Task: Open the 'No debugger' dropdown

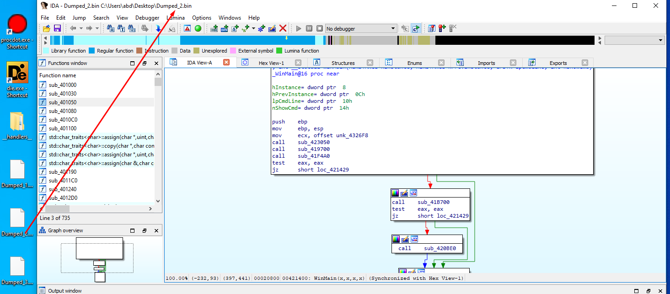Action: pos(361,28)
